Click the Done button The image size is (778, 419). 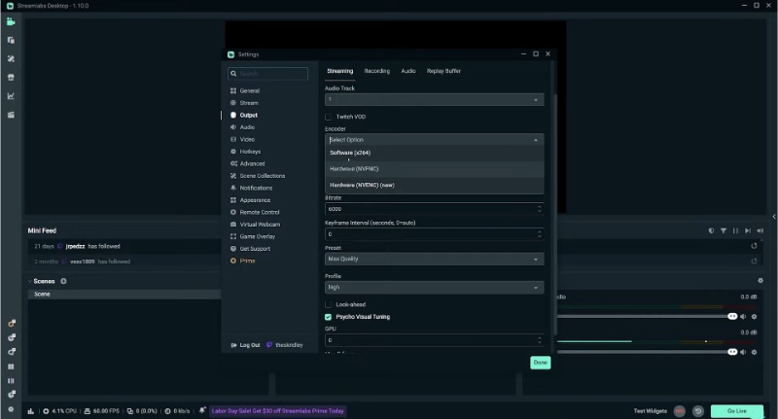coord(541,363)
